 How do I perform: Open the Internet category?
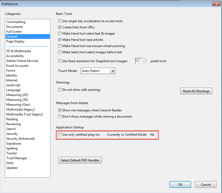tap(28, 80)
